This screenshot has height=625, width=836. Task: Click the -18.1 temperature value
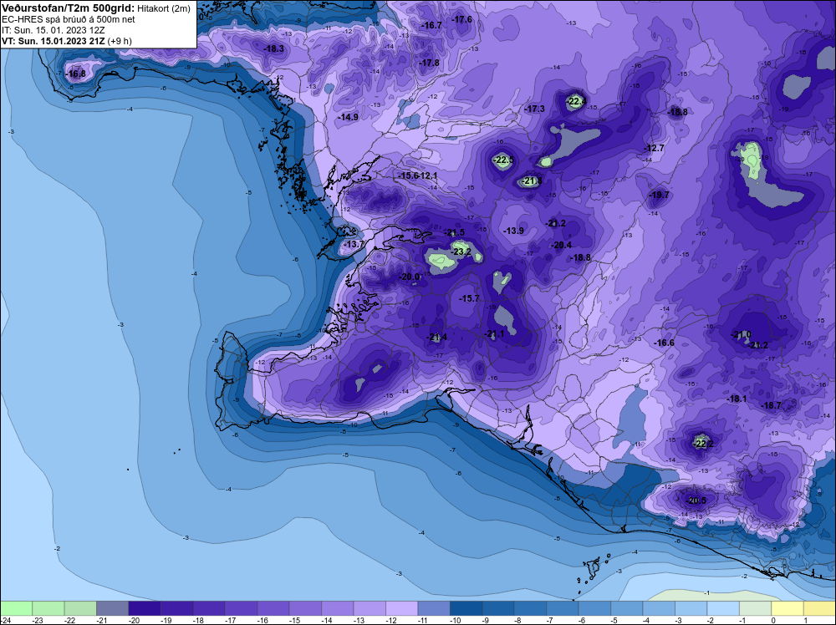pyautogui.click(x=737, y=399)
